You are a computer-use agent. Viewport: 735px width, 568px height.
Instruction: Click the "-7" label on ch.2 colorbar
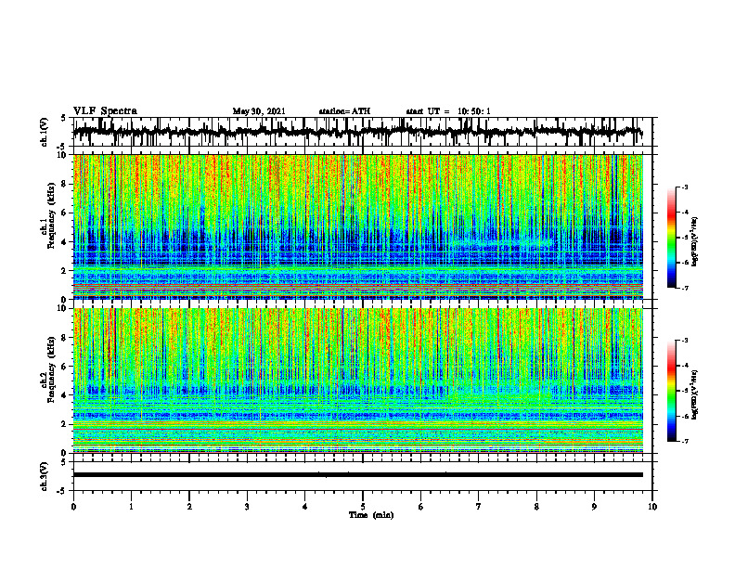[684, 442]
